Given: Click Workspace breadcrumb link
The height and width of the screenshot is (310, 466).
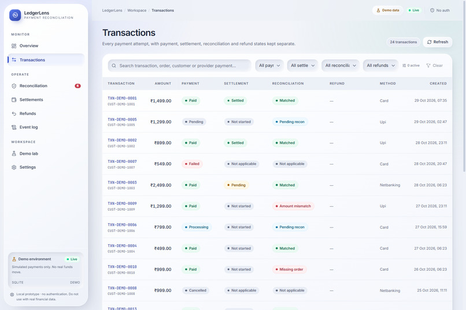Looking at the screenshot, I should click(136, 10).
